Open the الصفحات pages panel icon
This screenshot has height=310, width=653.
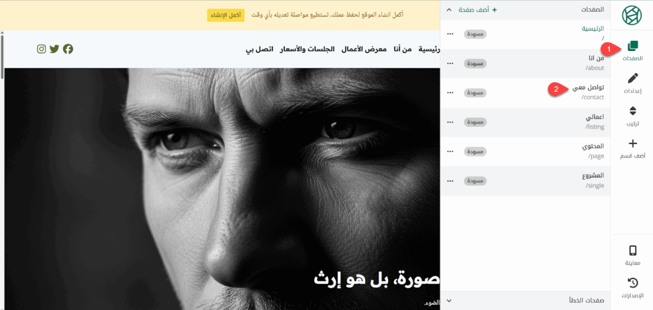pos(633,47)
